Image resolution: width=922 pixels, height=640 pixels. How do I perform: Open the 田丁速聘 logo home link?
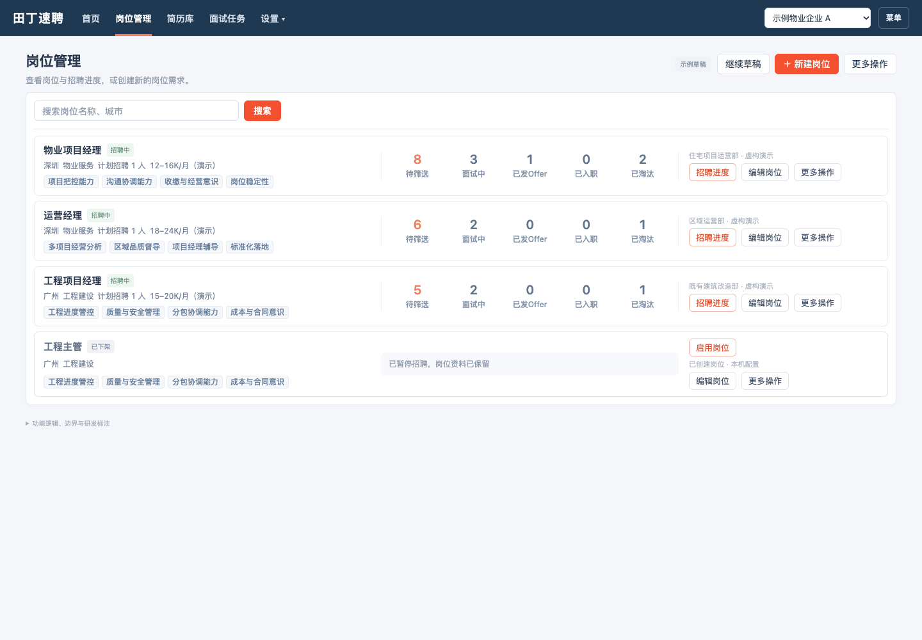click(x=38, y=18)
